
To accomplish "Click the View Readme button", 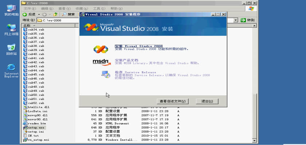I will point(173,101).
